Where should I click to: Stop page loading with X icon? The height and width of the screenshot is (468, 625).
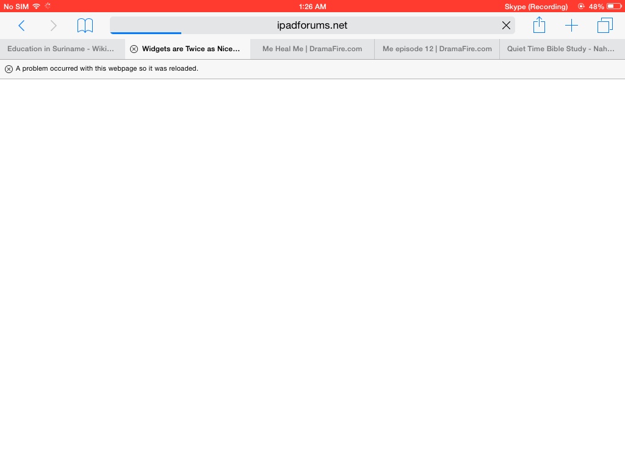[506, 26]
